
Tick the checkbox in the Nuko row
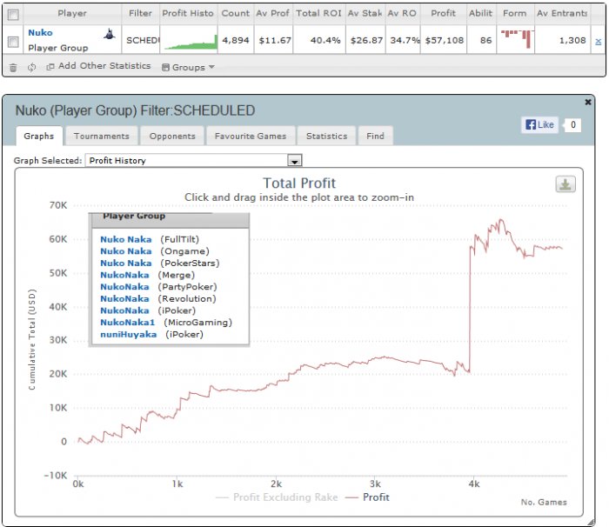tap(13, 42)
